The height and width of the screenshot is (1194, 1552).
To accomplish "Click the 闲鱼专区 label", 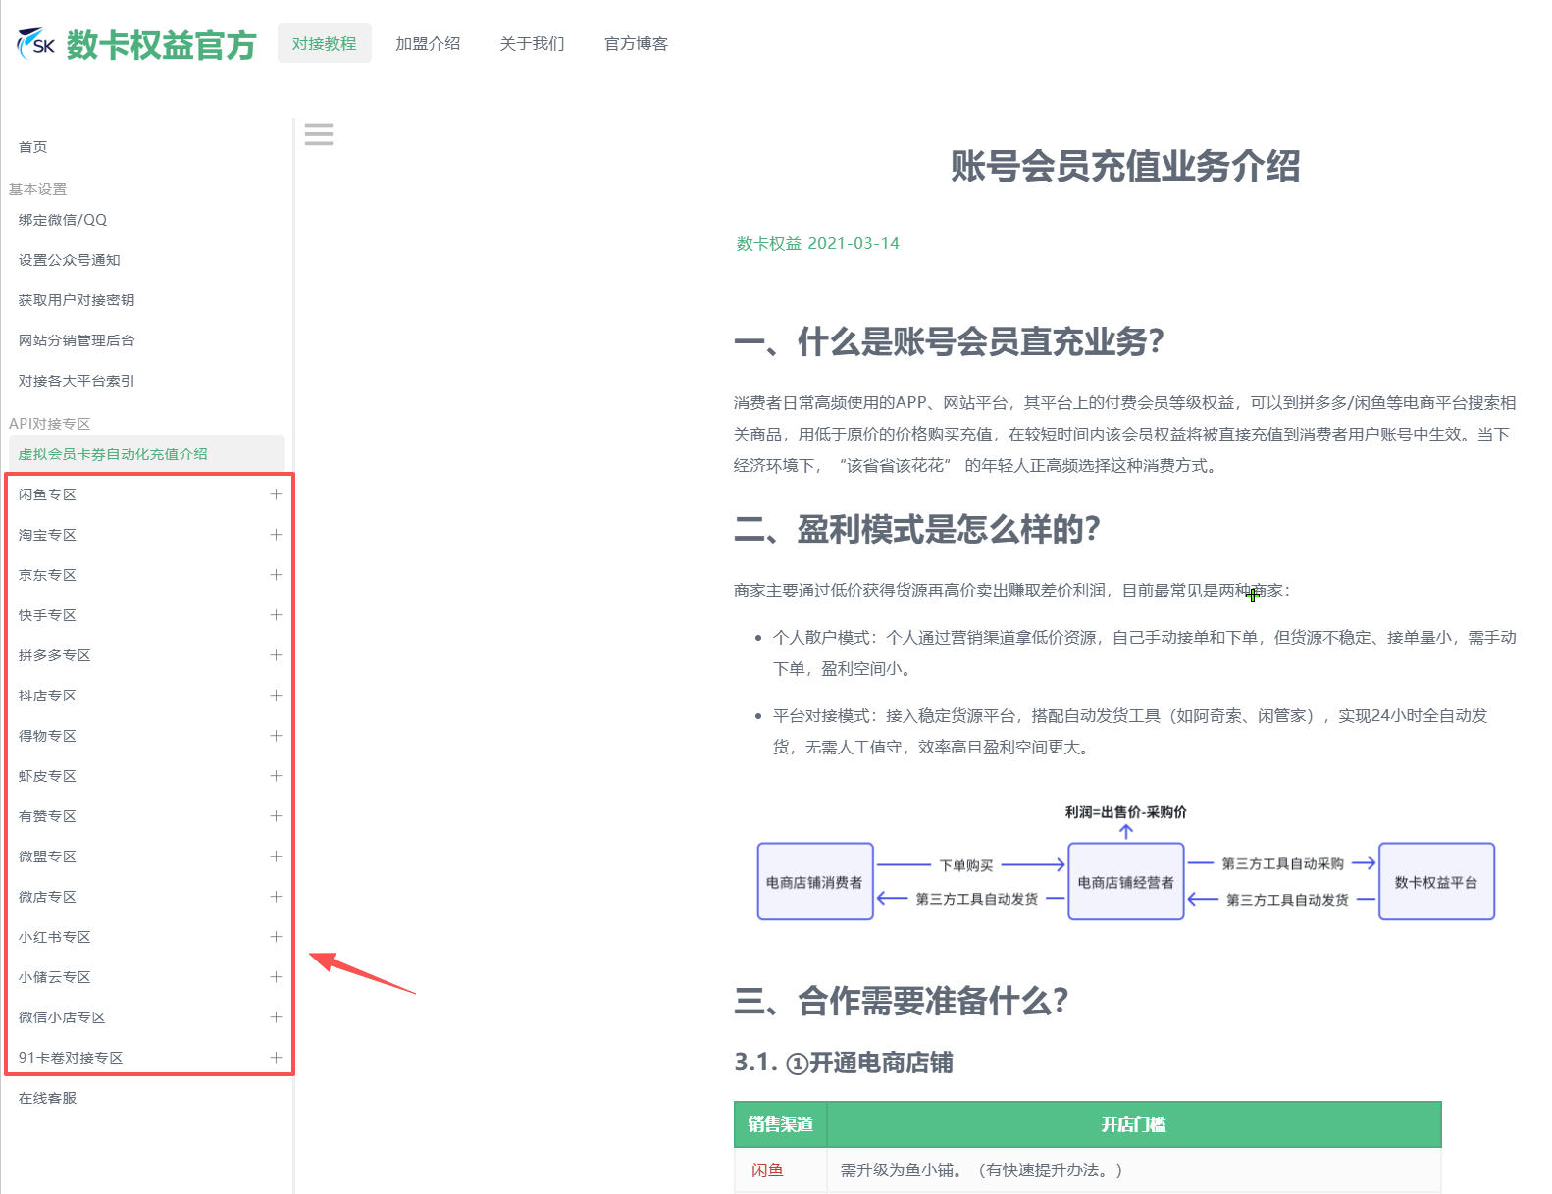I will [48, 494].
